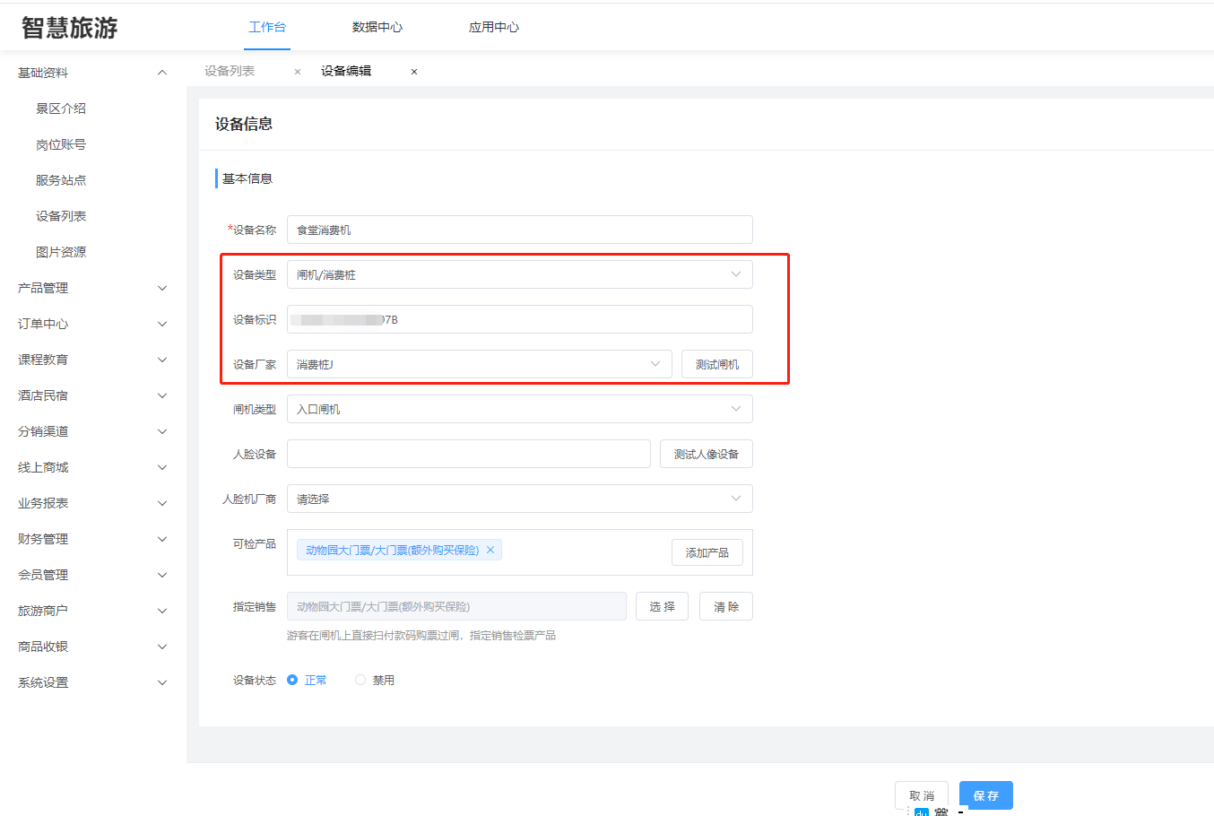This screenshot has width=1214, height=816.
Task: Close the 设备列表 tab
Action: point(298,72)
